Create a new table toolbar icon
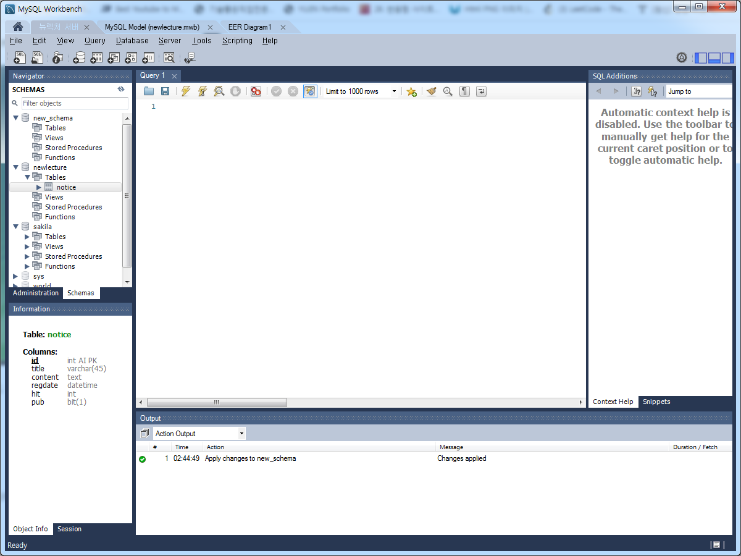Screen dimensions: 741x556 96,57
